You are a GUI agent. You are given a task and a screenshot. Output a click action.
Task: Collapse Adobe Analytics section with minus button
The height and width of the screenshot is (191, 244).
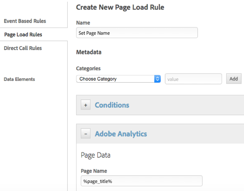(x=86, y=134)
